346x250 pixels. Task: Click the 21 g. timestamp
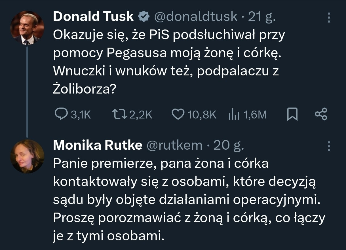(261, 17)
